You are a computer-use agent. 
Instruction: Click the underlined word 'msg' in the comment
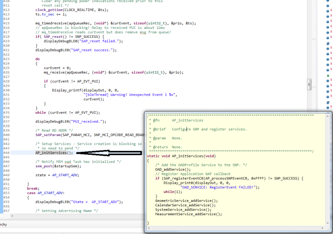(143, 32)
